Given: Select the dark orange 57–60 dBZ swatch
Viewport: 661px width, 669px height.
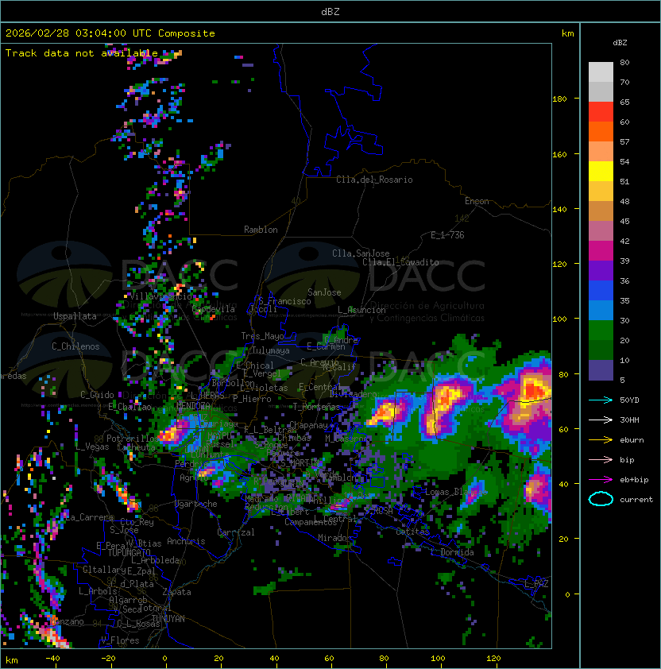Looking at the screenshot, I should click(x=601, y=131).
